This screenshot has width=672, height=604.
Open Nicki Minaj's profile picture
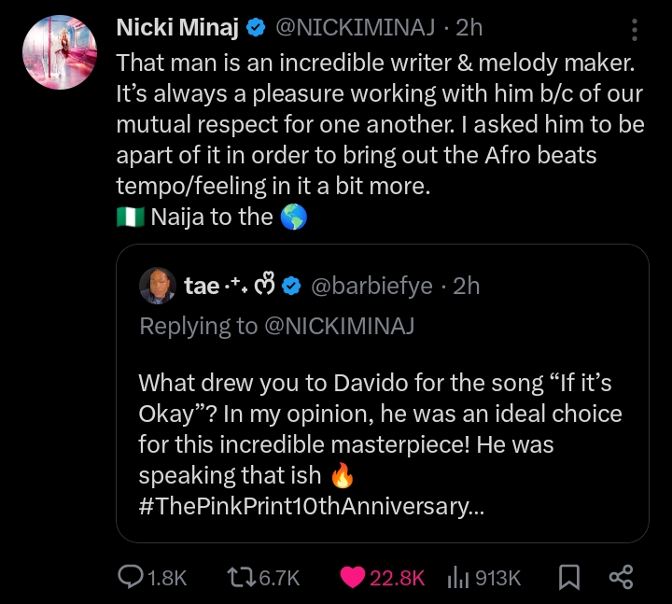click(x=60, y=52)
